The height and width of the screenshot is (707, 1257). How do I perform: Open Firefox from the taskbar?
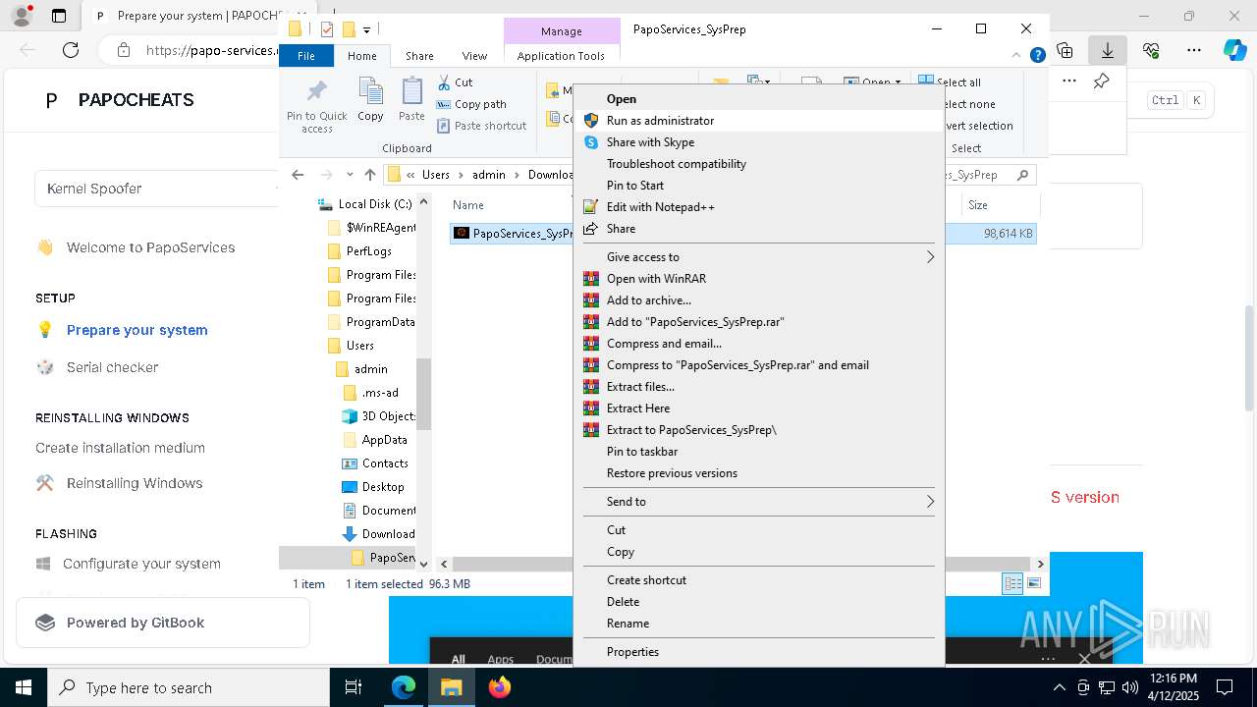pyautogui.click(x=499, y=687)
